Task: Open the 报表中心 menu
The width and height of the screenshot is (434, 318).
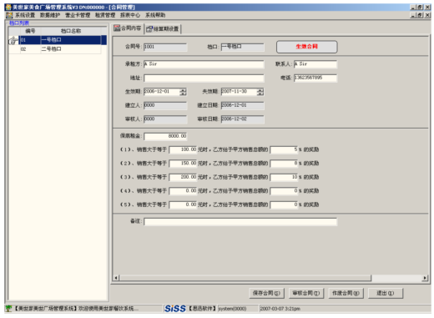Action: pyautogui.click(x=130, y=15)
